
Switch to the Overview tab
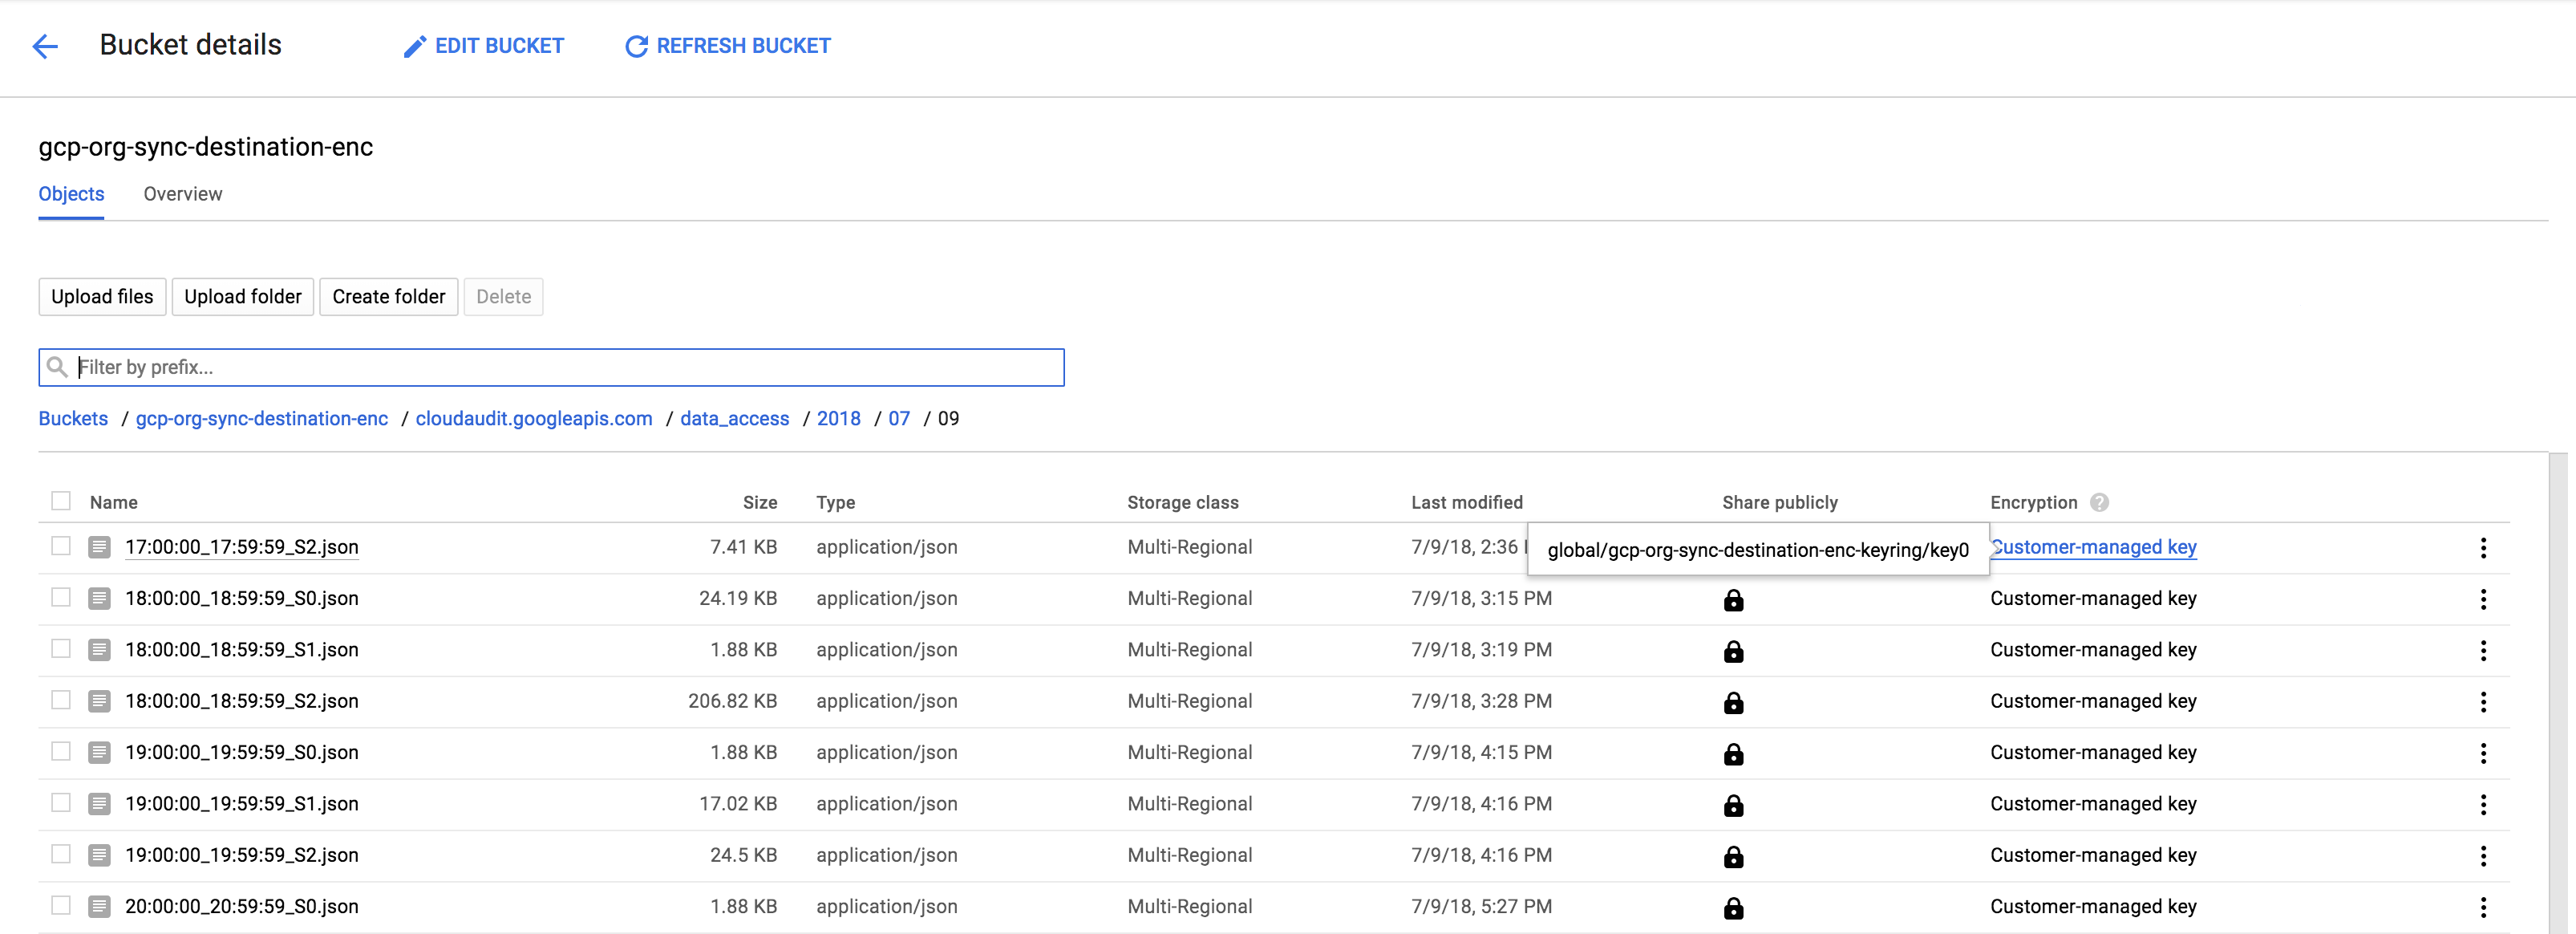[x=182, y=193]
